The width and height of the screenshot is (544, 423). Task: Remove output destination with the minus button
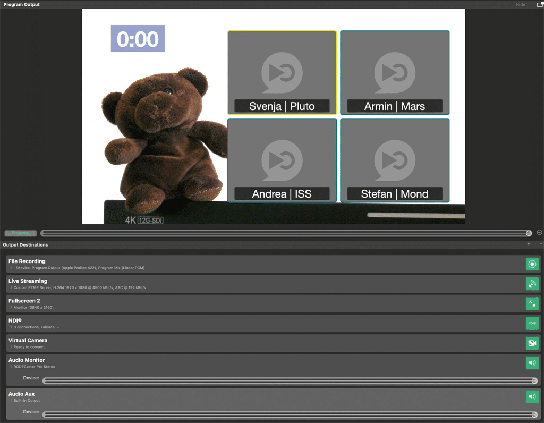tap(541, 244)
